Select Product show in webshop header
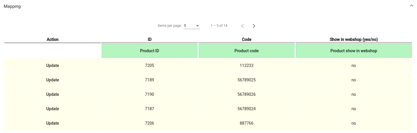This screenshot has width=417, height=133. tap(354, 51)
